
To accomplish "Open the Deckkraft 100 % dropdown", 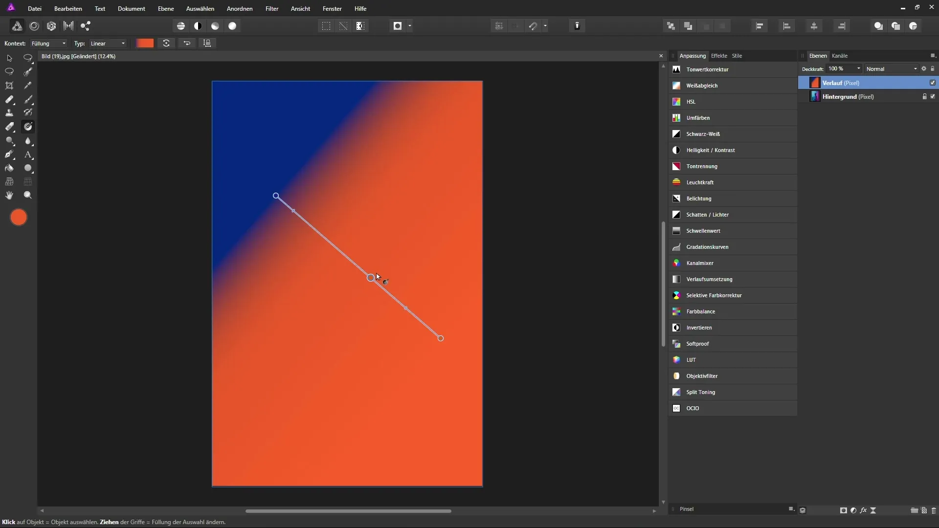I will [844, 69].
